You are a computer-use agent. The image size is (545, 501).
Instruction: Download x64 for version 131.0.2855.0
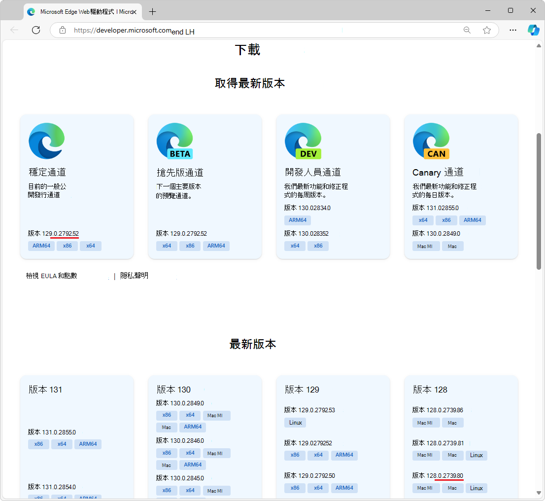(x=62, y=444)
